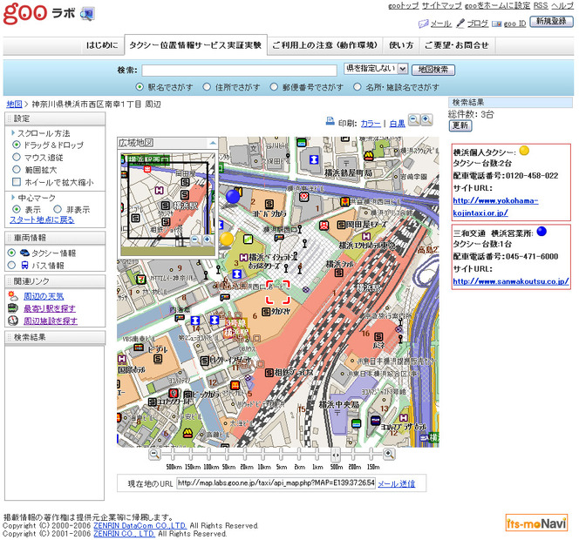Collapse the 車両情報 panel header
Viewport: 579px width, 540px height.
pyautogui.click(x=55, y=238)
